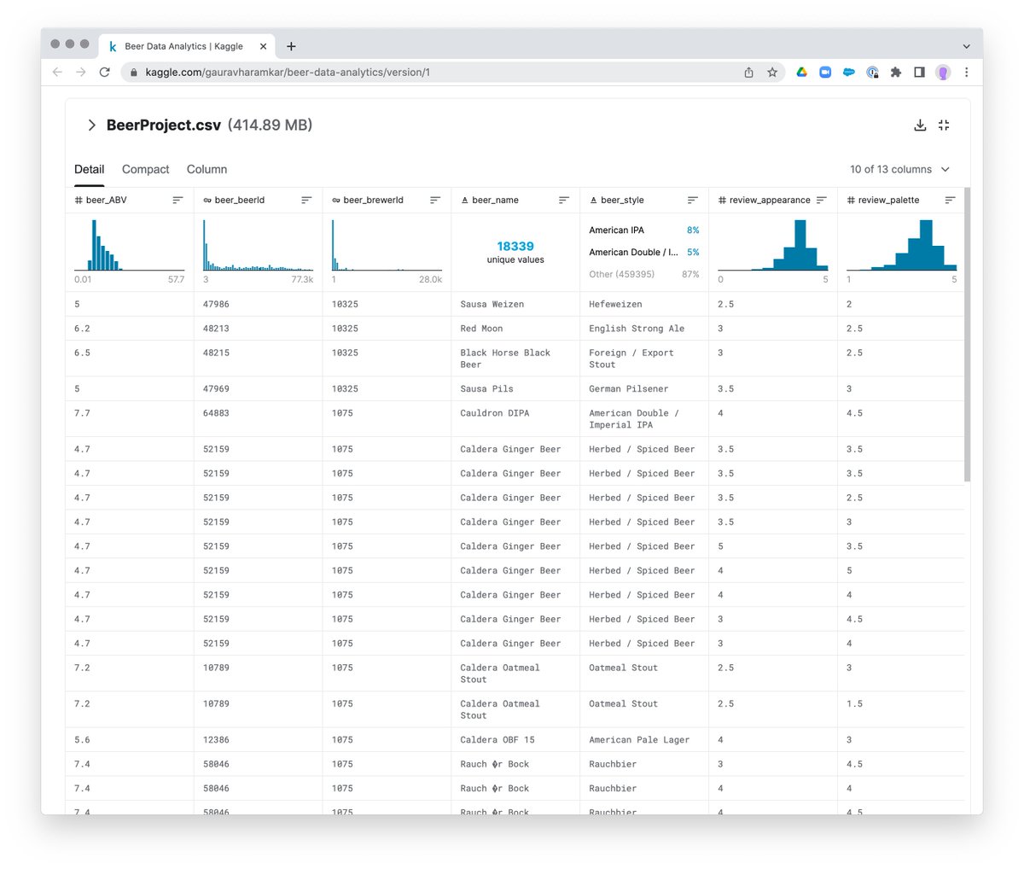Click the beer_ABV histogram

(x=129, y=245)
